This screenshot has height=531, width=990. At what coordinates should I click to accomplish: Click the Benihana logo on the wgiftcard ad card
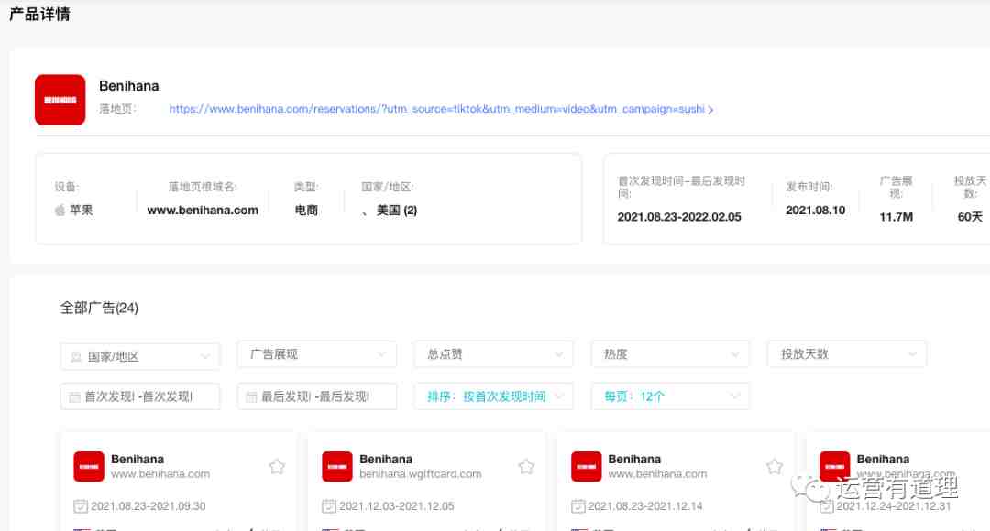(x=337, y=467)
